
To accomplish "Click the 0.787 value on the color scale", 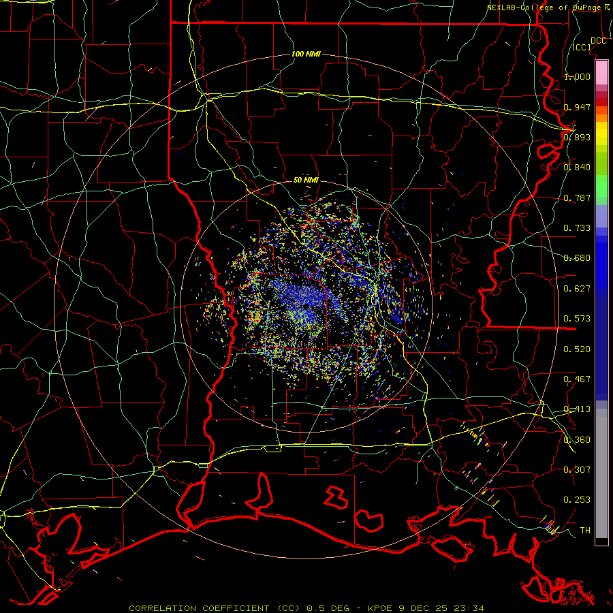I will click(577, 198).
